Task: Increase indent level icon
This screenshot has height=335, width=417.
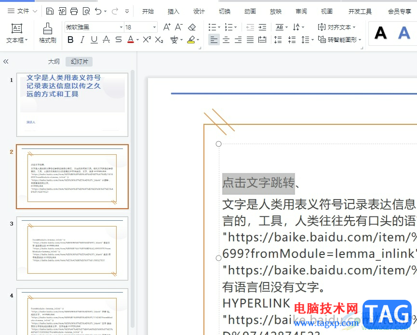Action: 262,27
